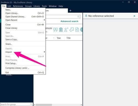This screenshot has height=106, width=138.
Task: Open a new tab with the plus button
Action: tap(70, 10)
